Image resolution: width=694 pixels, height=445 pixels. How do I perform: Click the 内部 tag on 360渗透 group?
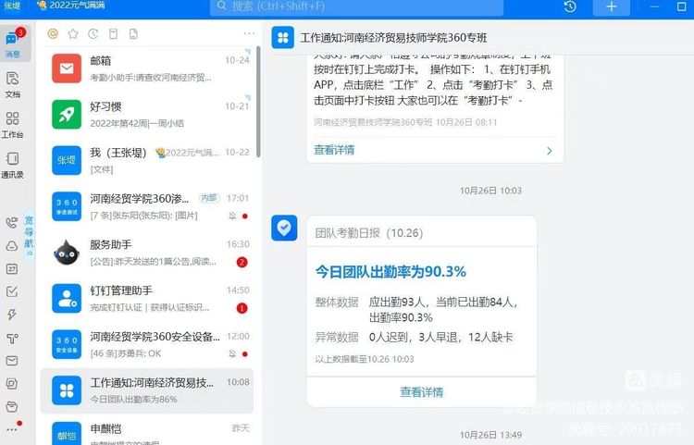(x=209, y=198)
